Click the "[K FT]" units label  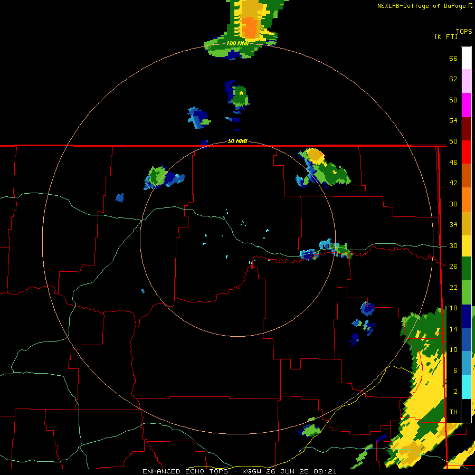pyautogui.click(x=446, y=36)
